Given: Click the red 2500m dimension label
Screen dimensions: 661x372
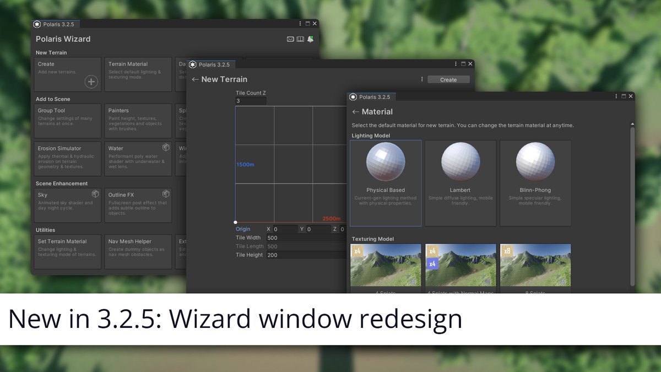Looking at the screenshot, I should 332,219.
